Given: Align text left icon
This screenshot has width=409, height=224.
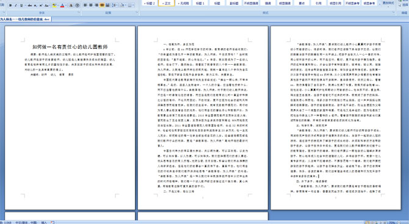Looking at the screenshot, I should 85,5.
